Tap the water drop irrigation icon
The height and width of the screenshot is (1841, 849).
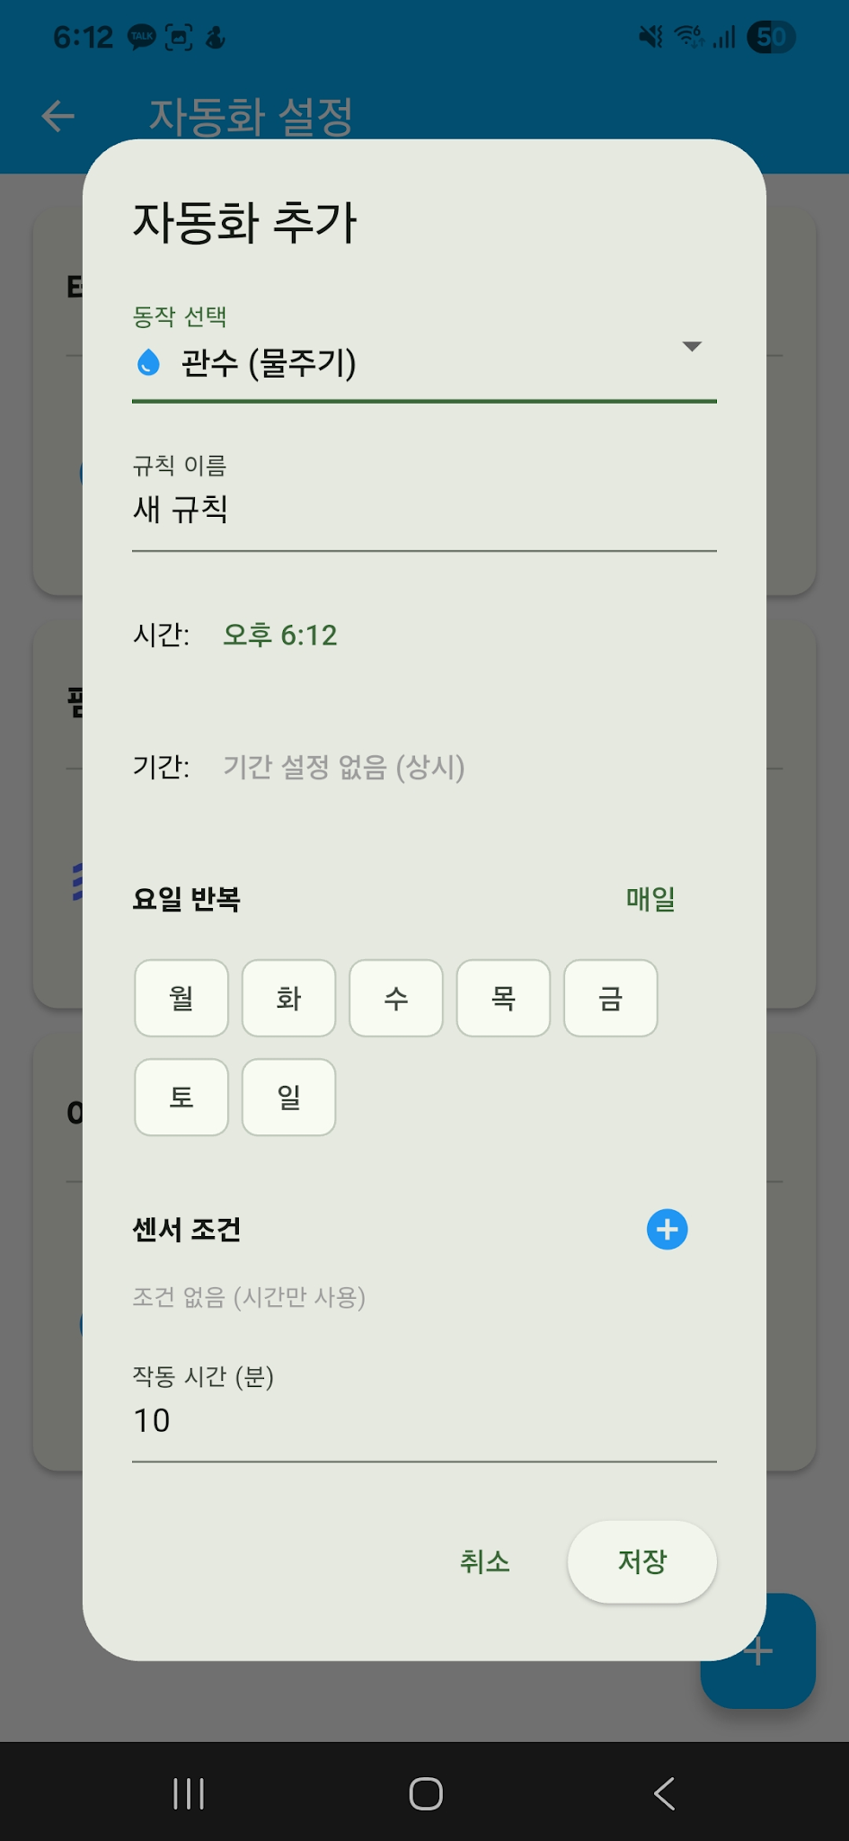pyautogui.click(x=148, y=363)
